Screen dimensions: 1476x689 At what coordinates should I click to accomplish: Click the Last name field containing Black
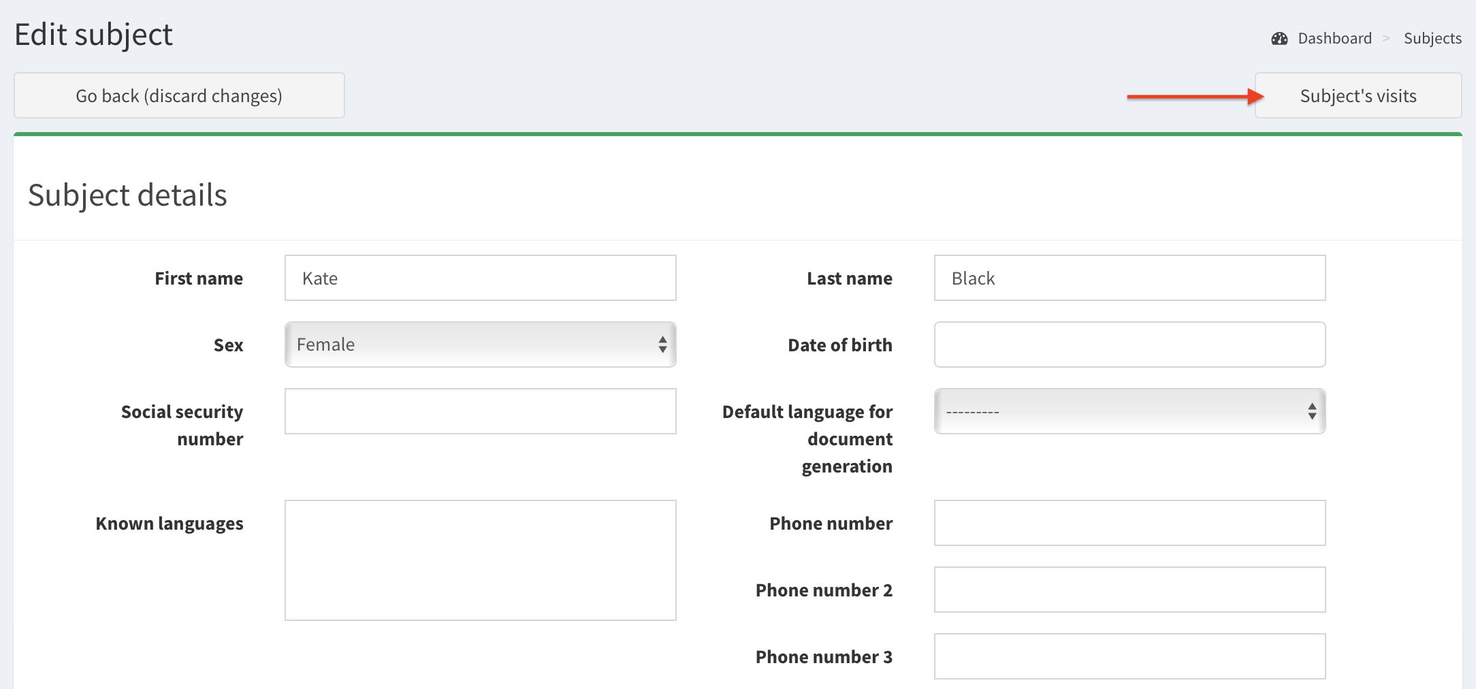(1129, 278)
